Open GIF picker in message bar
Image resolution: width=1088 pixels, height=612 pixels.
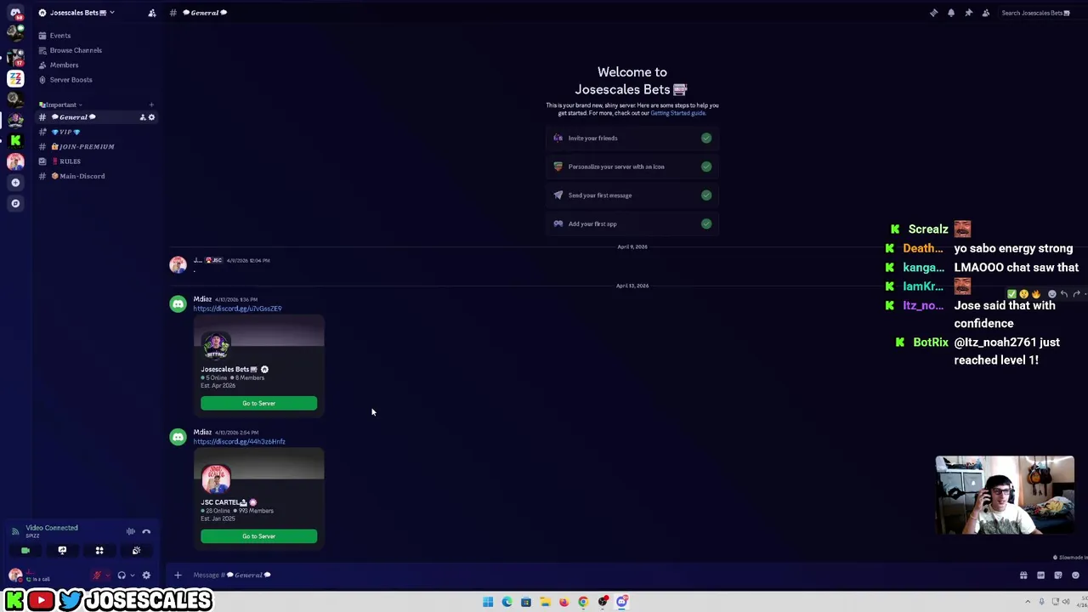point(1040,575)
